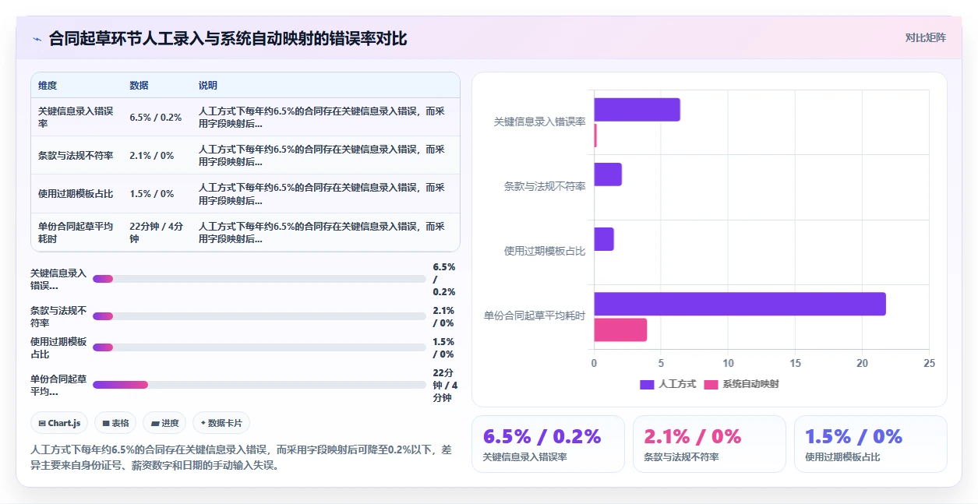Click purple bar for 条款与法规不符率

click(608, 174)
